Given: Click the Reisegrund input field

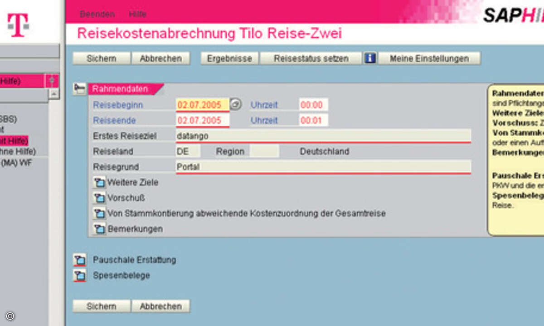Looking at the screenshot, I should pyautogui.click(x=323, y=167).
